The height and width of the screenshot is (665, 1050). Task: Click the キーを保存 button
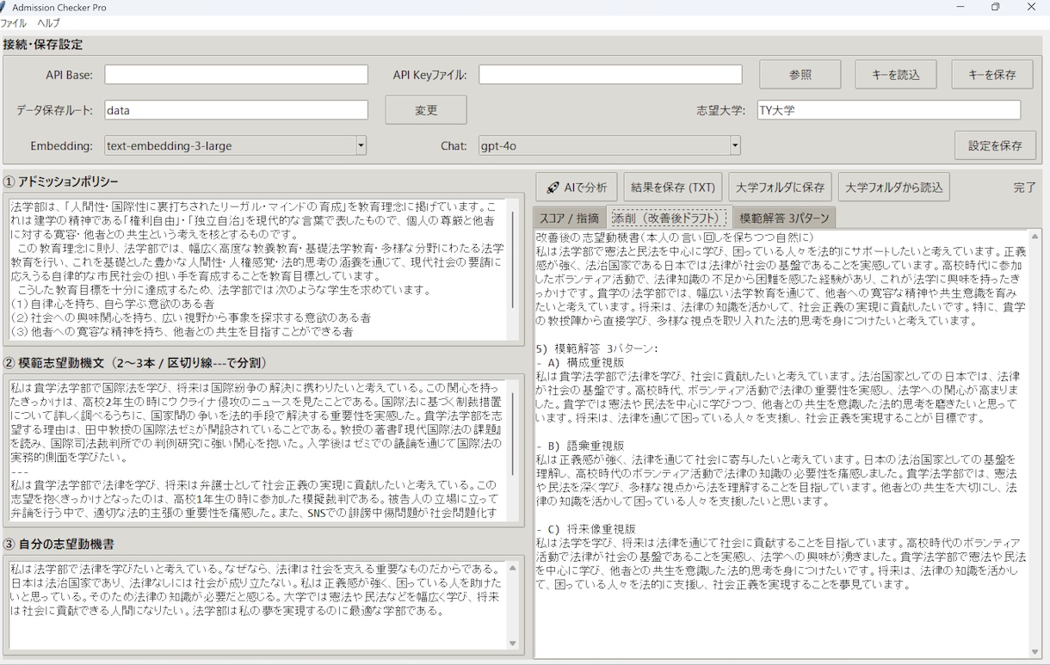(x=992, y=75)
